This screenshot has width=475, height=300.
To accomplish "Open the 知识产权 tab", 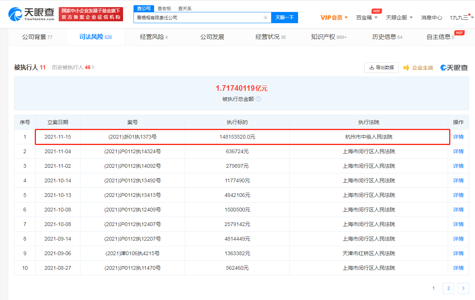I will (328, 37).
